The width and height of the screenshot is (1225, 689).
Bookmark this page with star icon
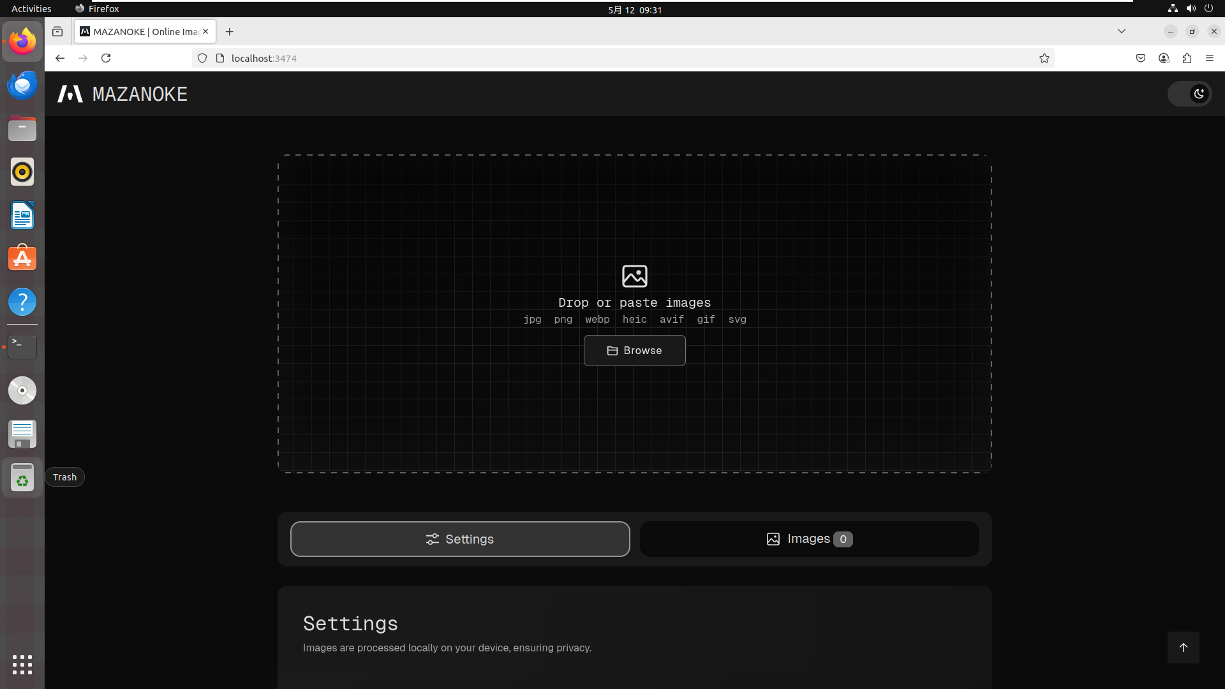[x=1044, y=58]
